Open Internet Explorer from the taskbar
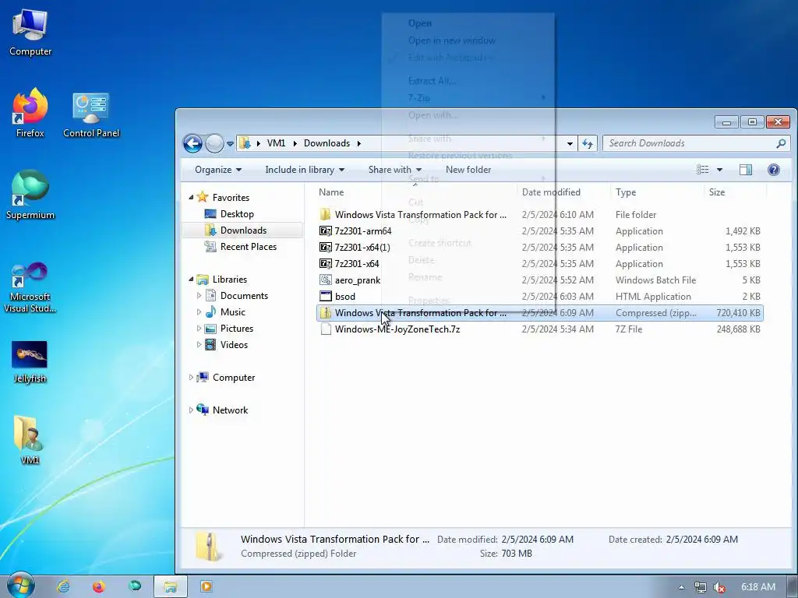 click(x=63, y=586)
